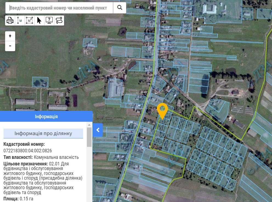Click the blue Інформація panel header

46,117
